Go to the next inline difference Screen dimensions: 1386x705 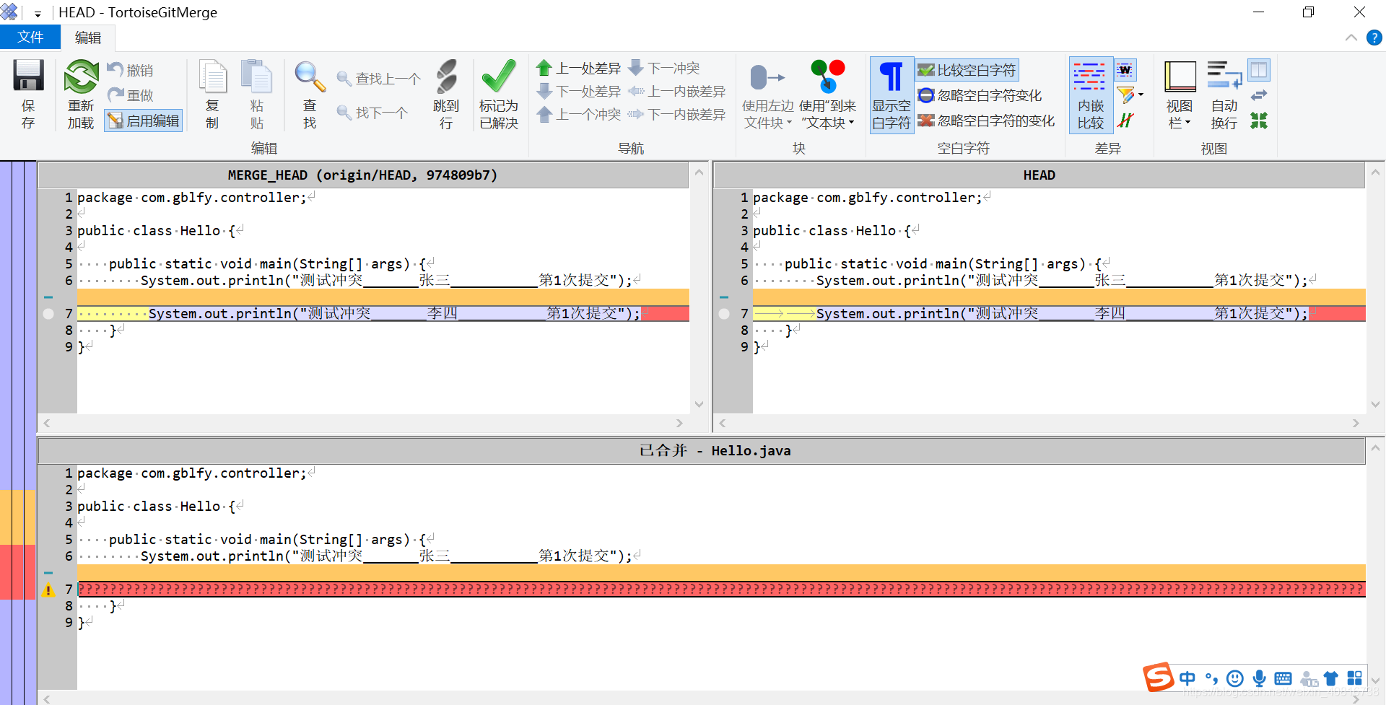point(676,115)
